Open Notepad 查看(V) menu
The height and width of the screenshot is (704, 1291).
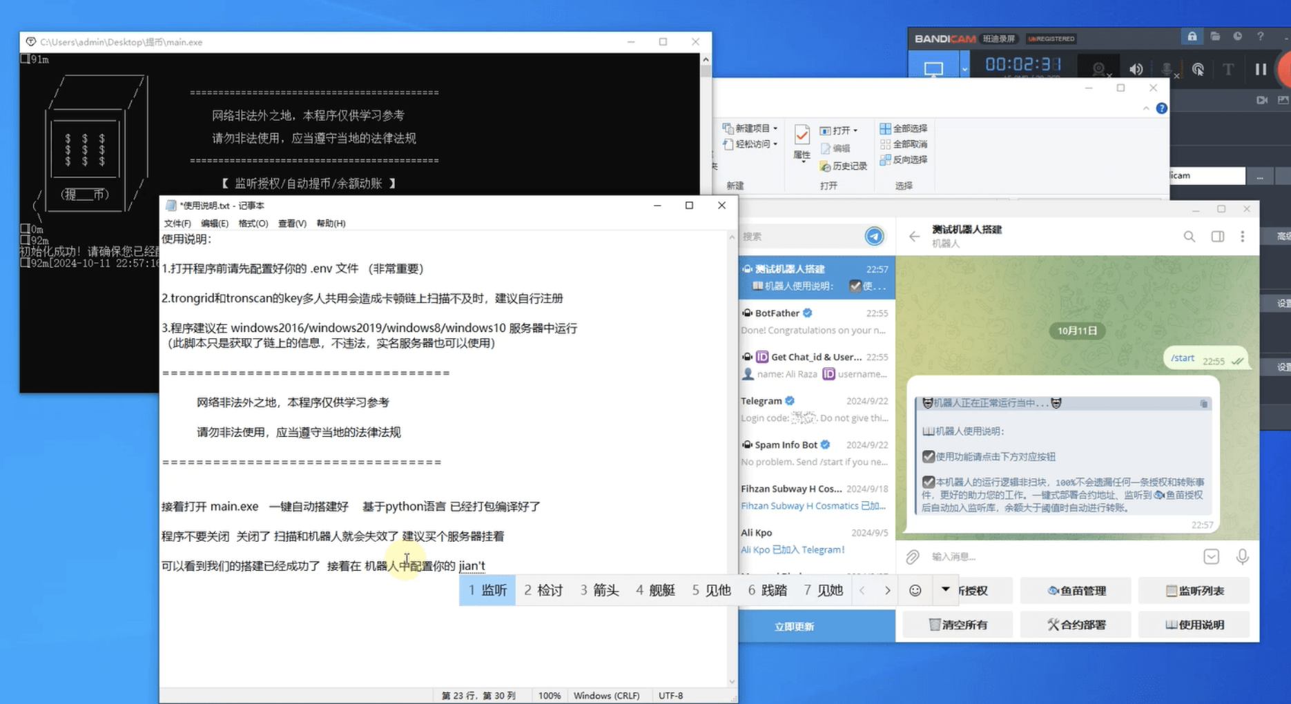pyautogui.click(x=292, y=224)
